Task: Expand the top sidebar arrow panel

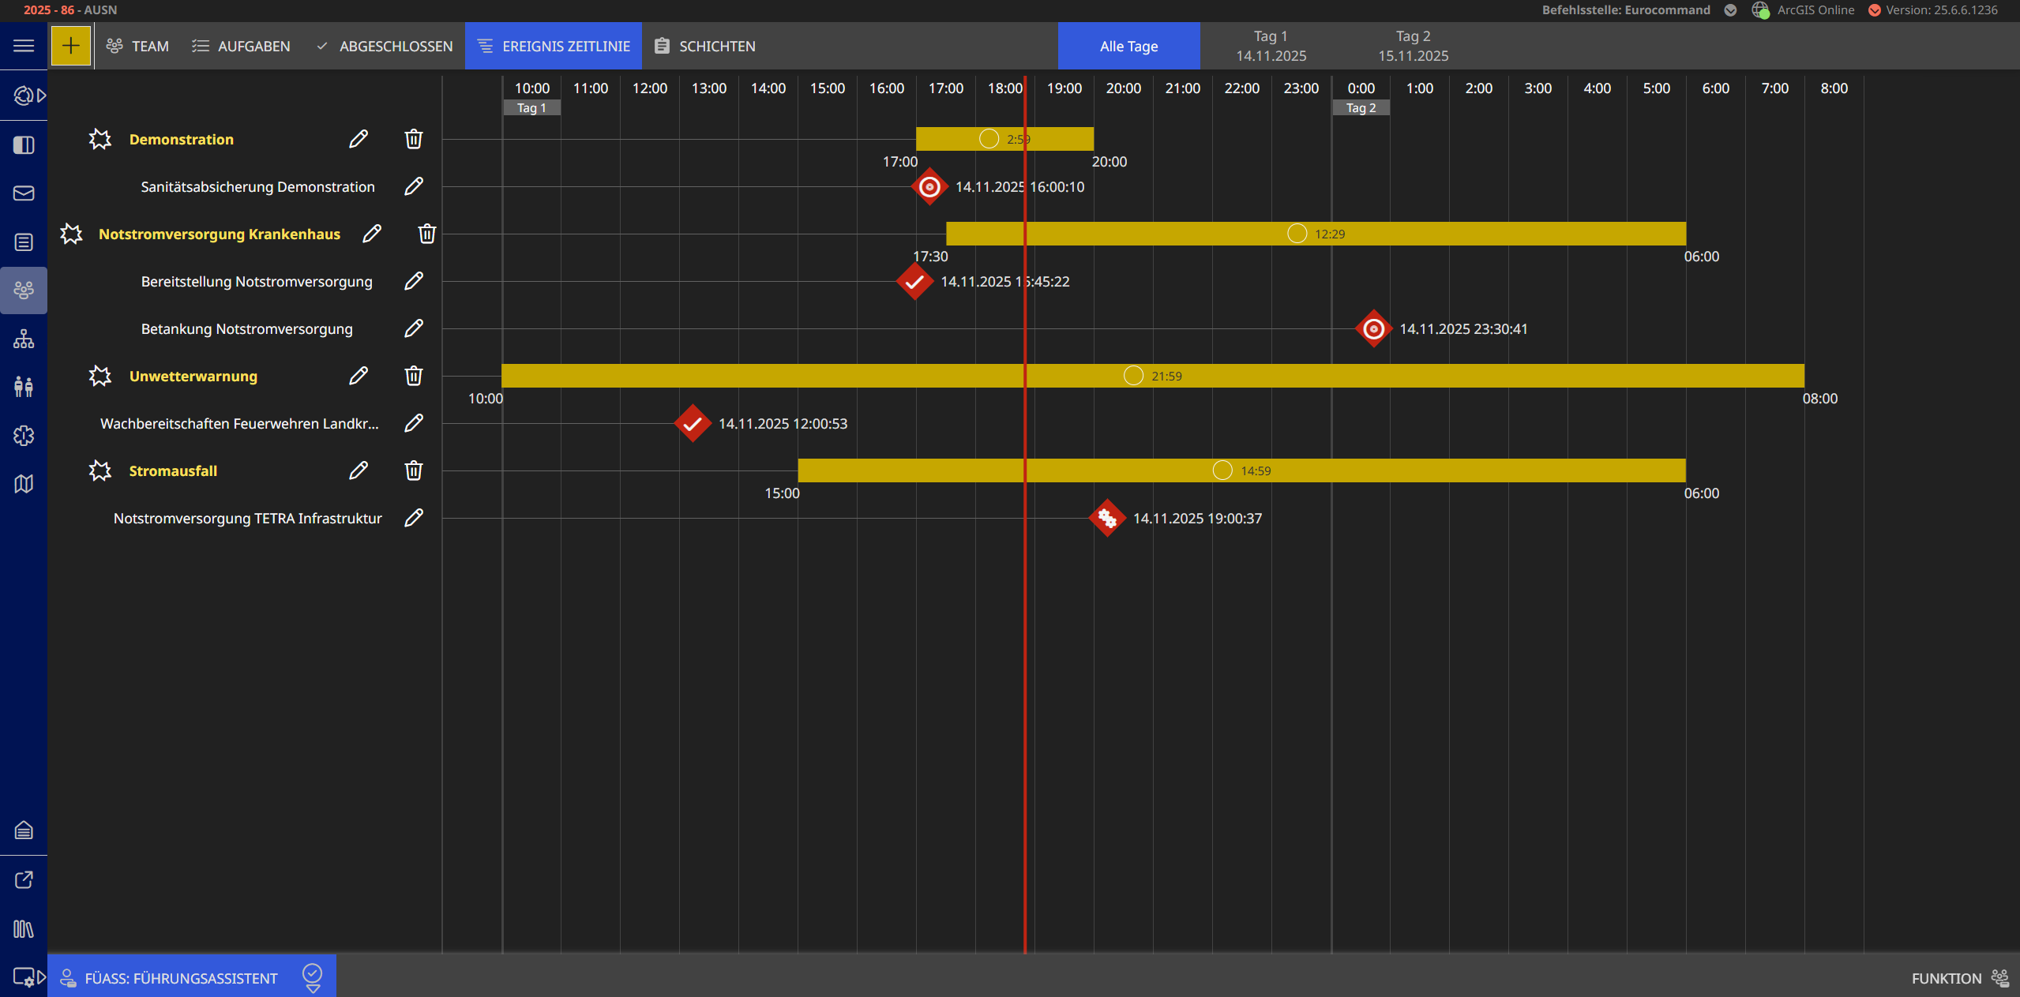Action: (41, 96)
